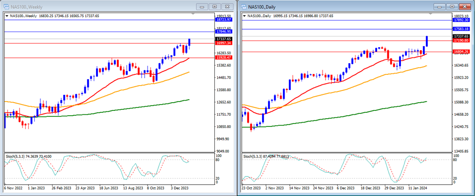Click the 18 Jun 2023 date label
The image size is (475, 196).
[x=109, y=188]
